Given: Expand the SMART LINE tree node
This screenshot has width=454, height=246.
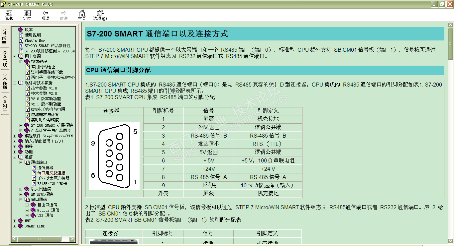Looking at the screenshot, I should [x=14, y=226].
